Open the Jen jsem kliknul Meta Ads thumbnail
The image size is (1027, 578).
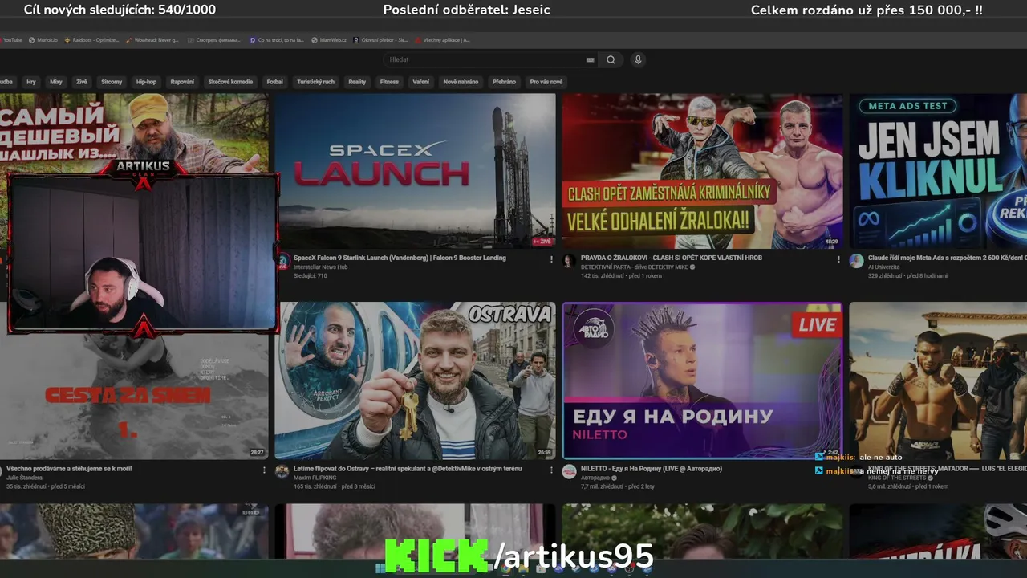click(x=938, y=171)
